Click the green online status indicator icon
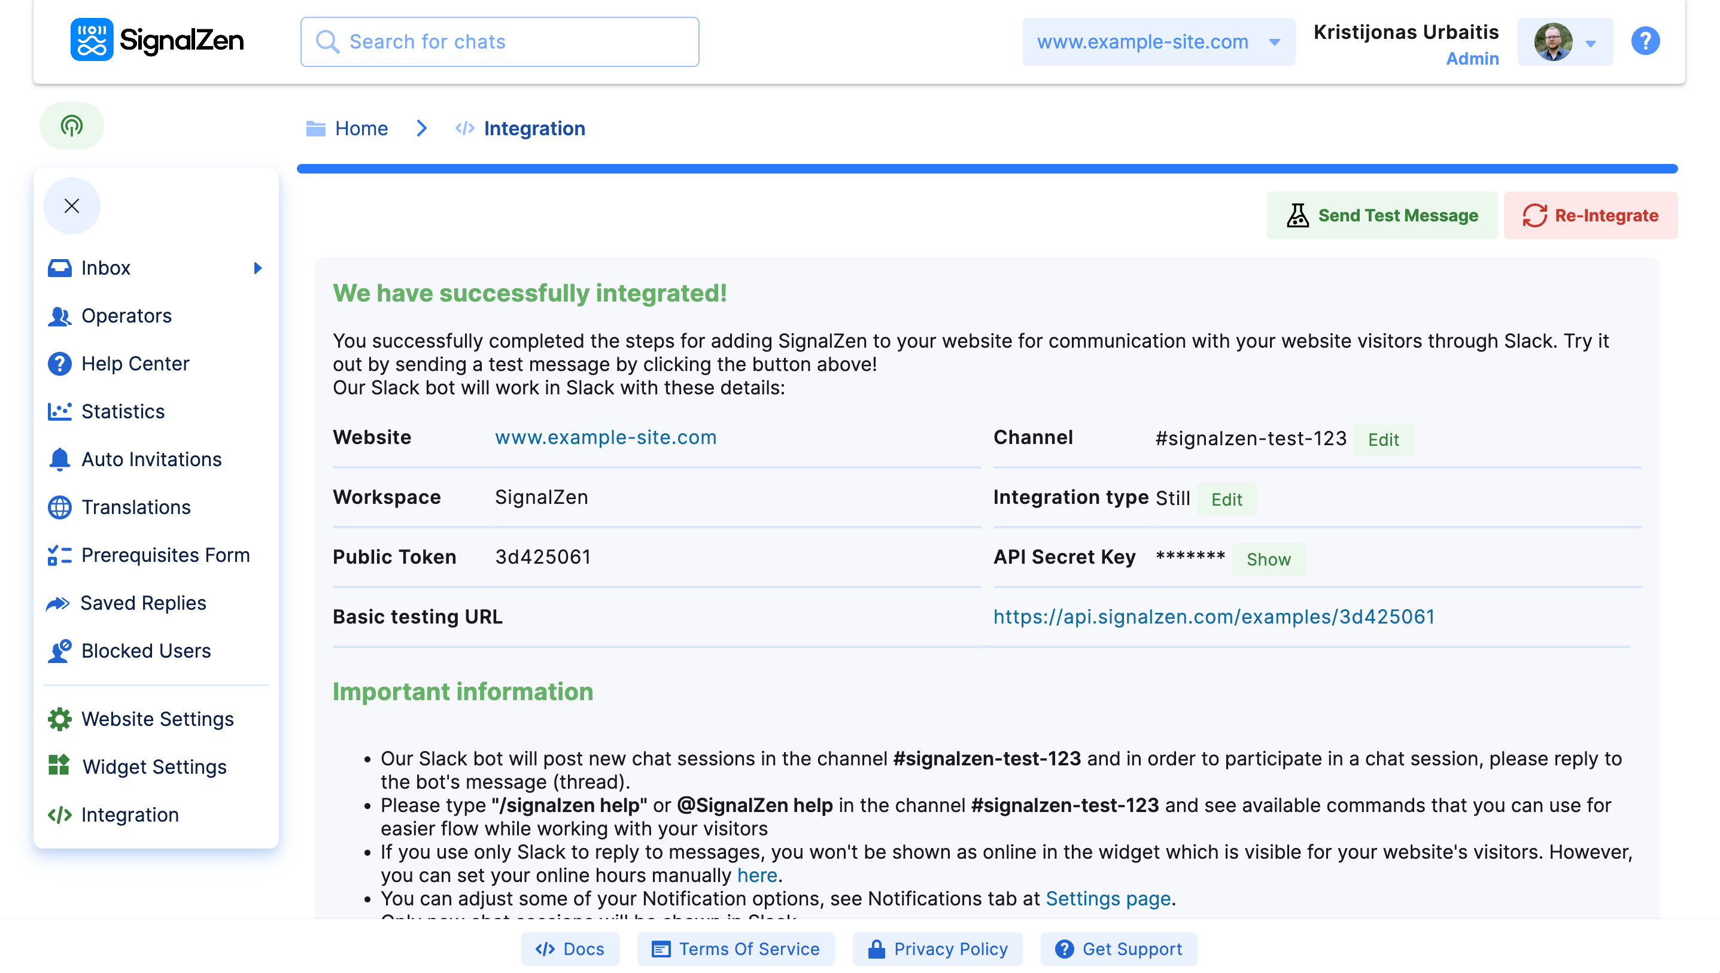This screenshot has height=973, width=1720. (x=71, y=126)
